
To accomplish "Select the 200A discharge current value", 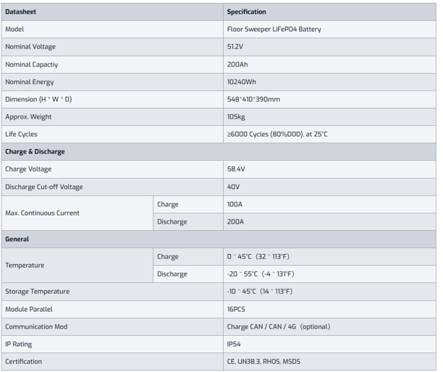I will [235, 221].
